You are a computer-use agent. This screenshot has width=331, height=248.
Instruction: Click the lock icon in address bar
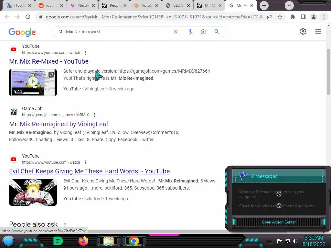click(x=41, y=17)
